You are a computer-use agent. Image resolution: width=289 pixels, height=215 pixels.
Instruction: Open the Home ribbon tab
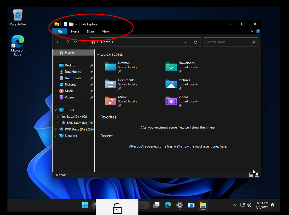75,31
